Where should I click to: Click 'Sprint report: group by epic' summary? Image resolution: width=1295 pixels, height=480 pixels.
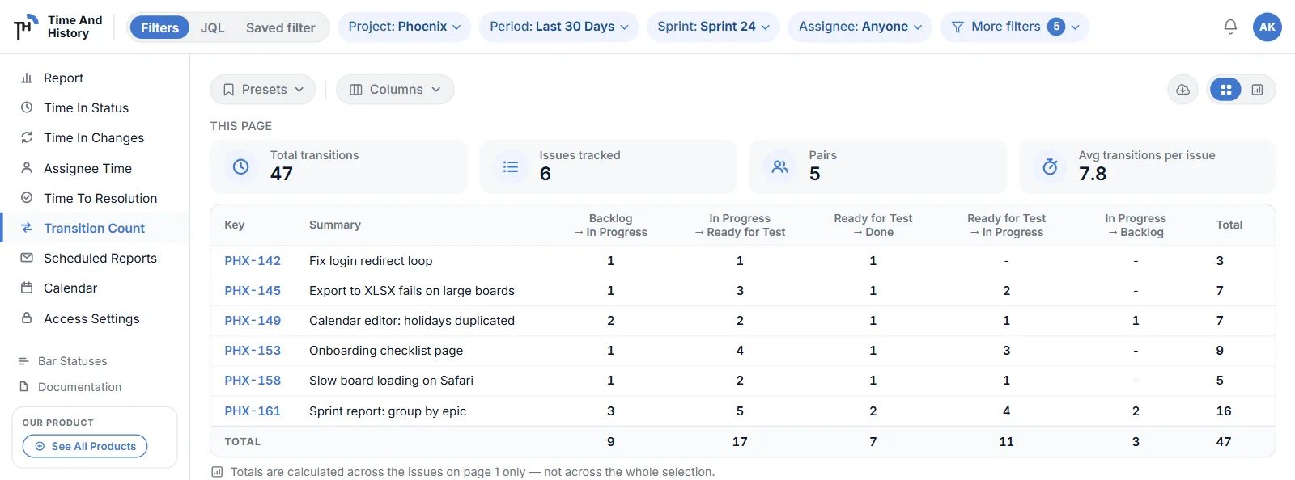tap(388, 411)
